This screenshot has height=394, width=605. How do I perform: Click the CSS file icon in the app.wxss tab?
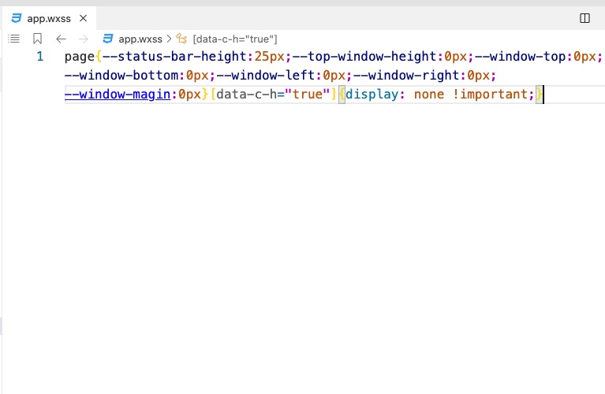tap(17, 17)
